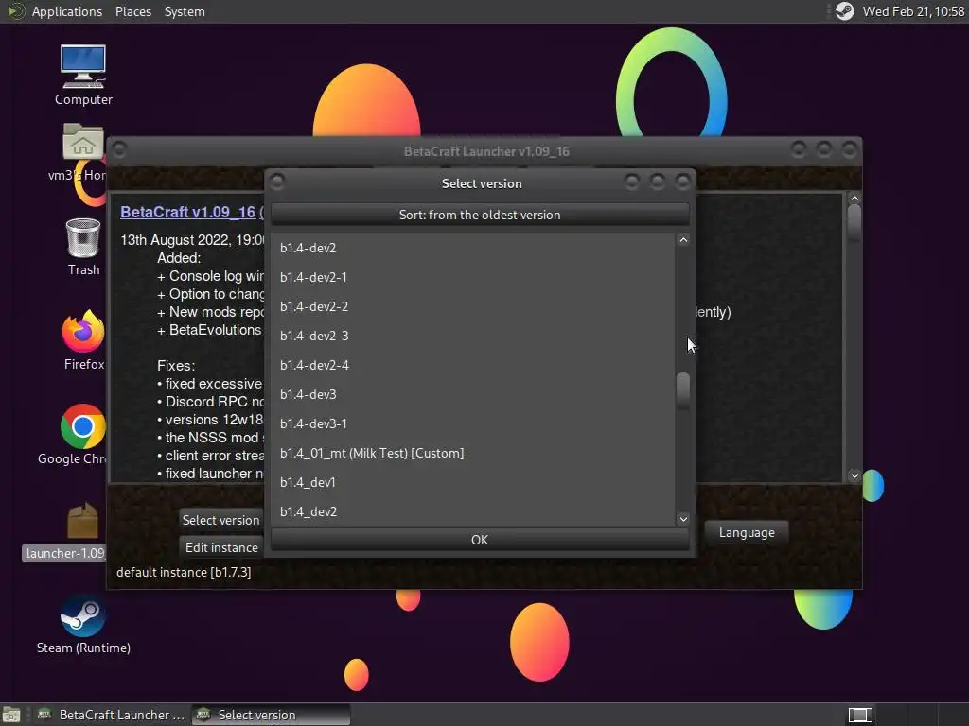This screenshot has height=726, width=969.
Task: Open the BetaCraft v1.09_16 changelog link
Action: click(x=188, y=213)
